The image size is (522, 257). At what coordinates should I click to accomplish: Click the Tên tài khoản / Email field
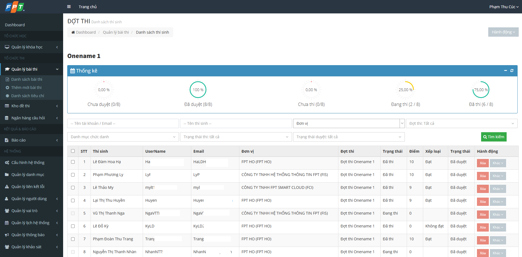123,123
